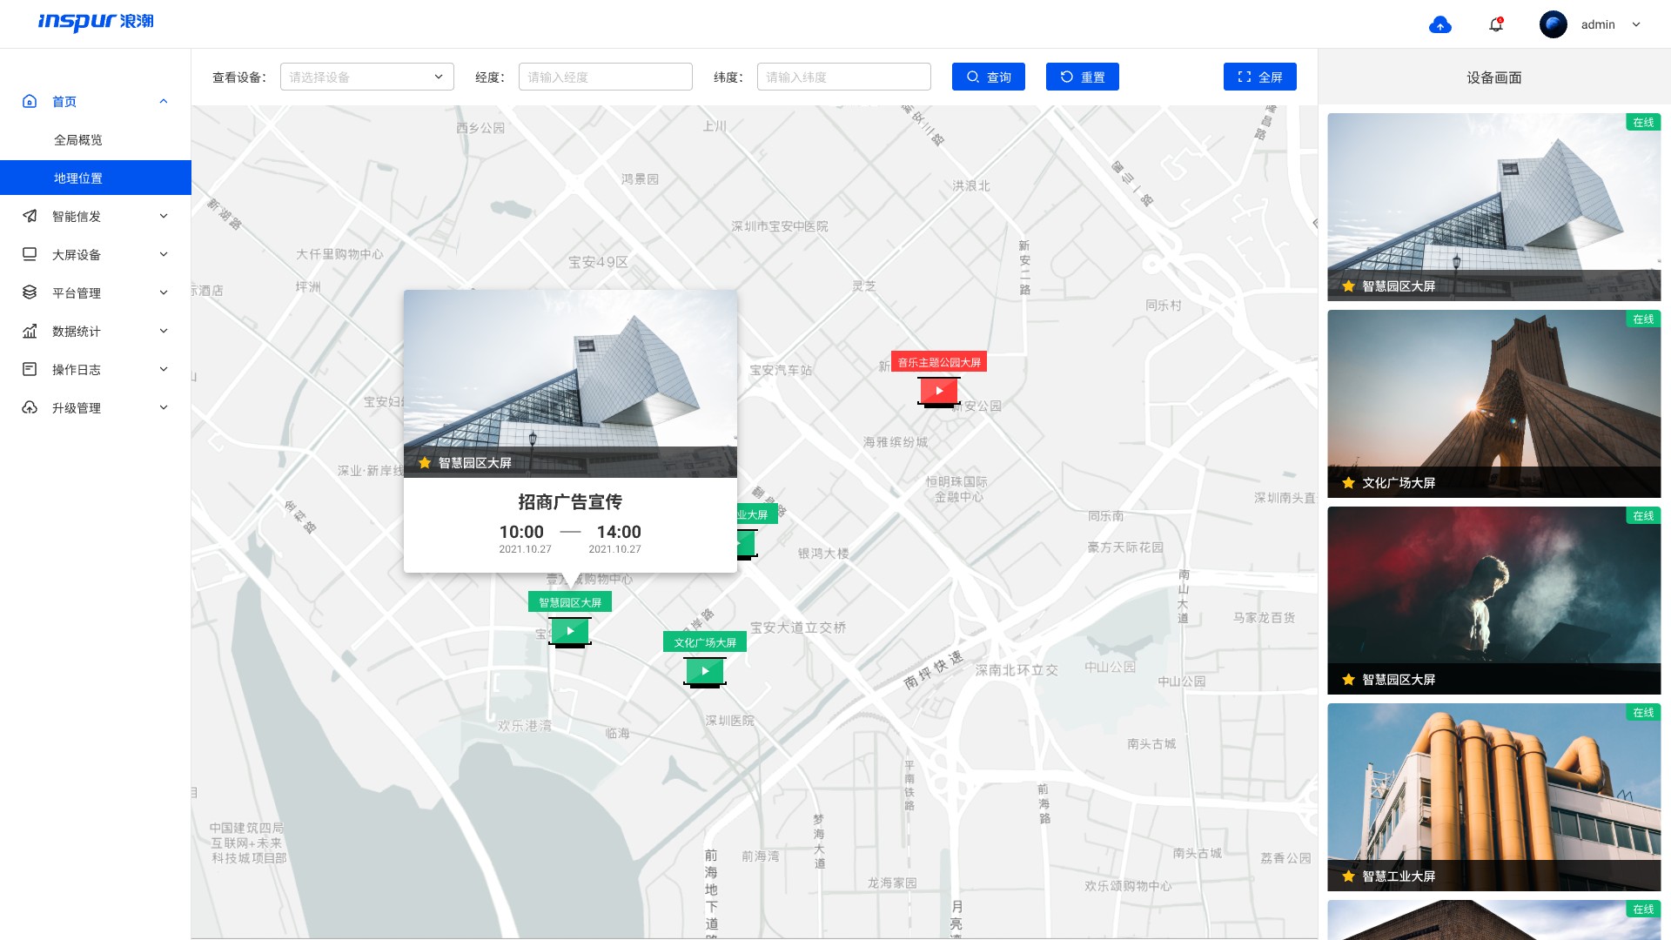Click the chart icon for 数据统计
The image size is (1671, 940).
click(x=30, y=331)
